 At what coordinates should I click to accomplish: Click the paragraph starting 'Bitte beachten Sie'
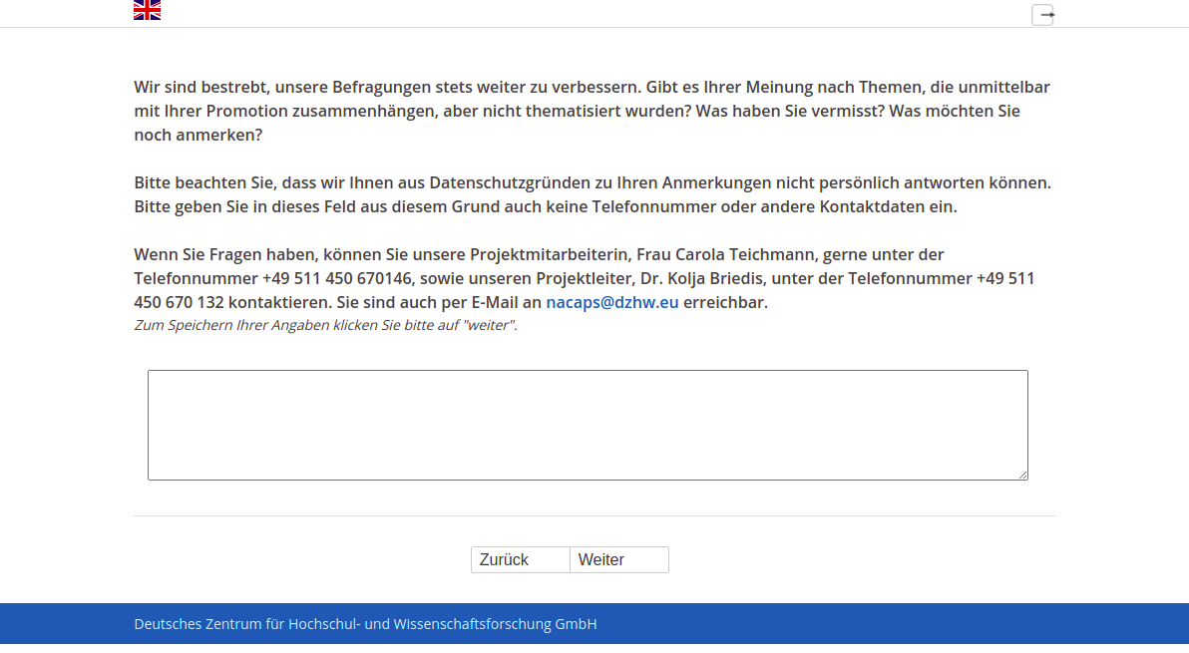point(593,194)
